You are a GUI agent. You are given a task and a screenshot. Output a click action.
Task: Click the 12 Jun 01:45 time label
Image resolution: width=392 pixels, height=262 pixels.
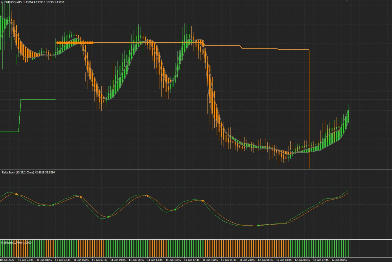(266, 260)
